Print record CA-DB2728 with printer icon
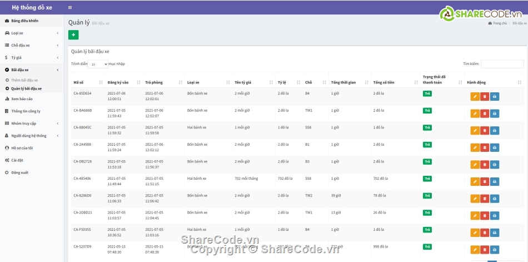 coord(494,165)
